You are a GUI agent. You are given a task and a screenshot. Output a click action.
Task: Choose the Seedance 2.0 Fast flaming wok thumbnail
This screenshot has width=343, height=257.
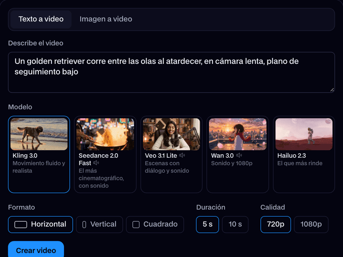[105, 134]
